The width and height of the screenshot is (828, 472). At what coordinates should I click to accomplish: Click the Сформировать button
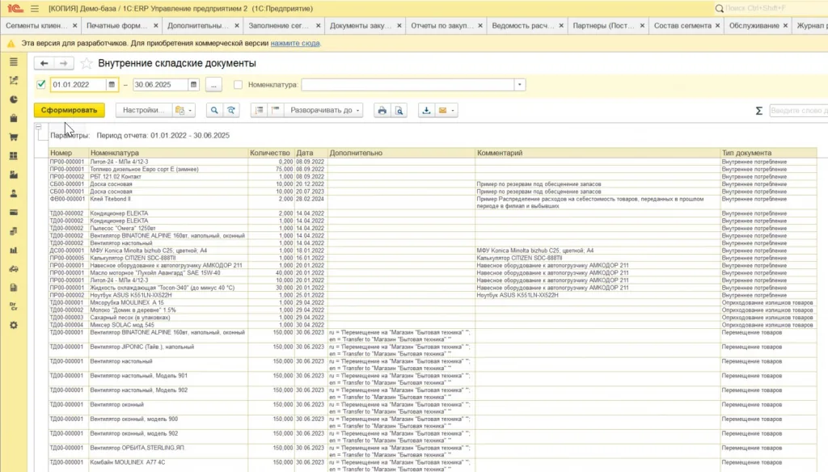coord(70,111)
